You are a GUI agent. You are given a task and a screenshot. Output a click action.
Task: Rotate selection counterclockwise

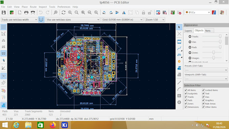click(104, 12)
